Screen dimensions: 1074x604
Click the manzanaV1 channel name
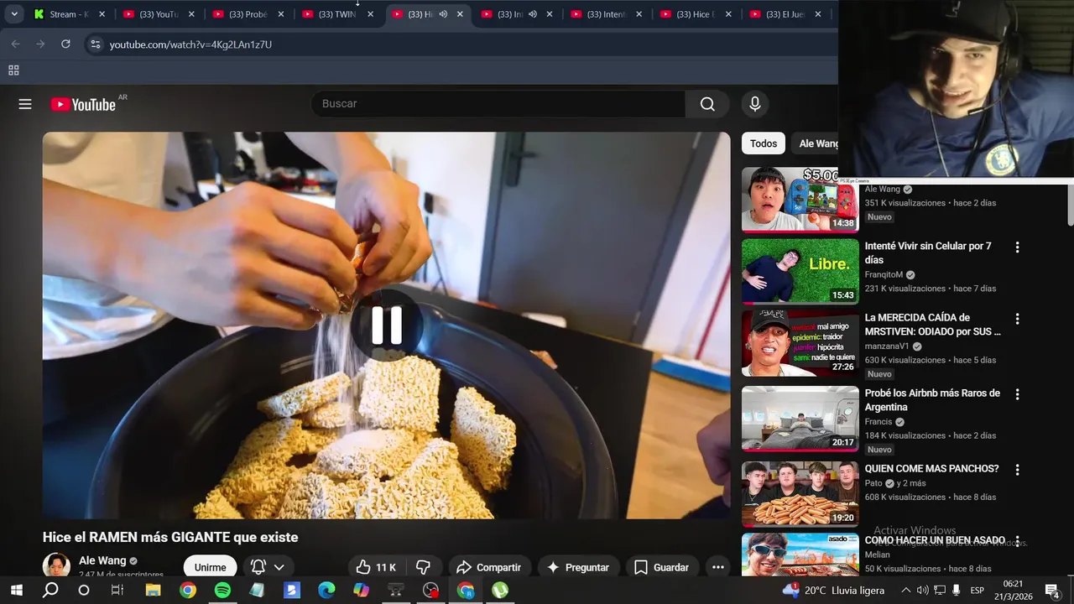tap(887, 346)
